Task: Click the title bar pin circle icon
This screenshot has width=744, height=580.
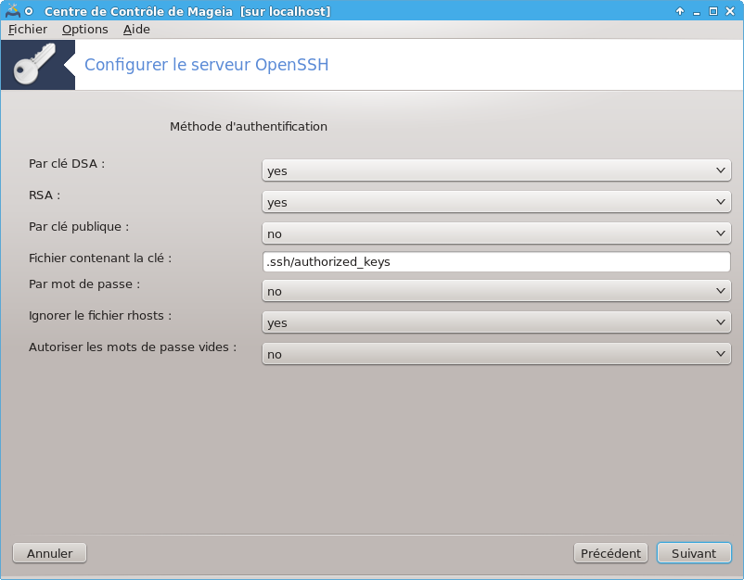Action: [29, 11]
